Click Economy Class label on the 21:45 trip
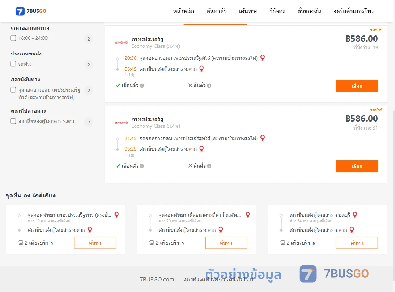This screenshot has width=395, height=292. coord(156,126)
